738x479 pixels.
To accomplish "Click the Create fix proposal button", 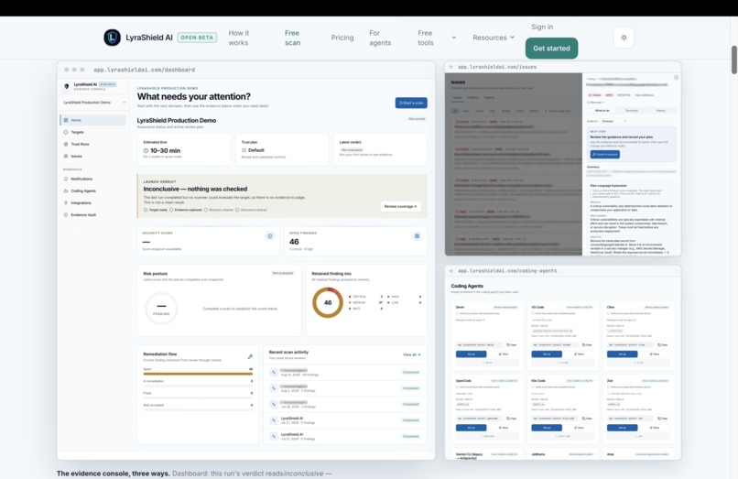I will [605, 155].
